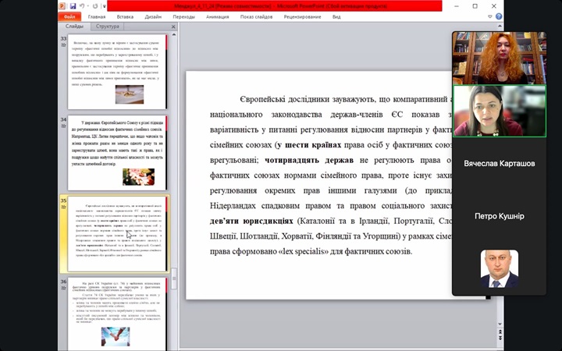Open the Дизайн ribbon tab
Viewport: 562px width, 351px height.
[153, 16]
